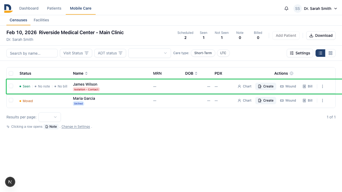Click Maria Garcia name

pyautogui.click(x=84, y=98)
